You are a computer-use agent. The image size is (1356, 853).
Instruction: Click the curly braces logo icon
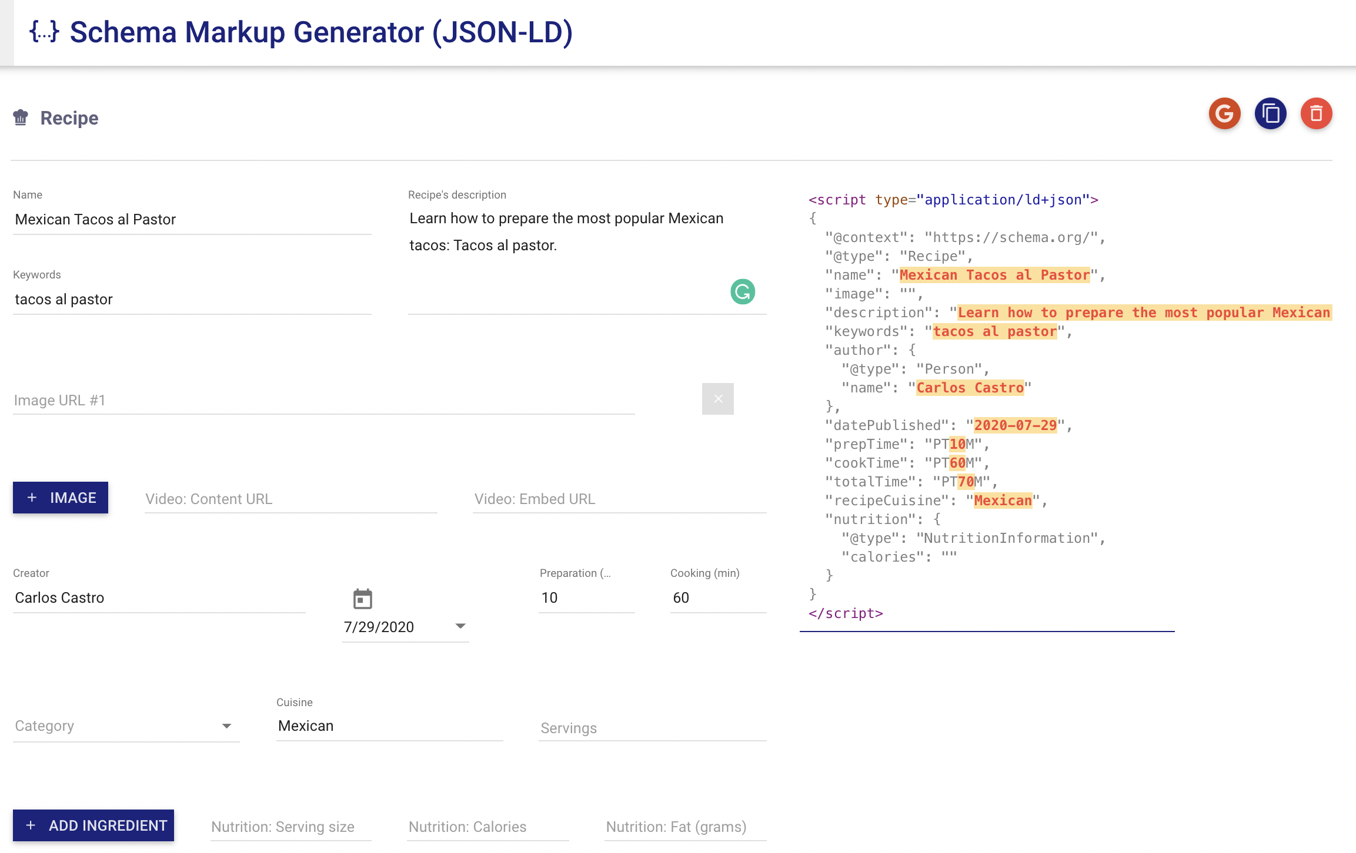coord(44,32)
